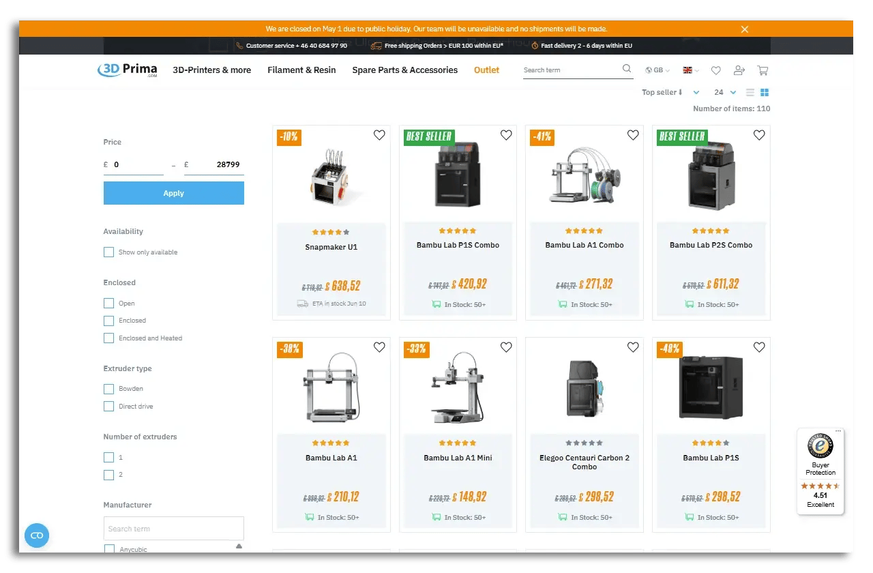This screenshot has height=573, width=873.
Task: Apply the price range filter
Action: 174,193
